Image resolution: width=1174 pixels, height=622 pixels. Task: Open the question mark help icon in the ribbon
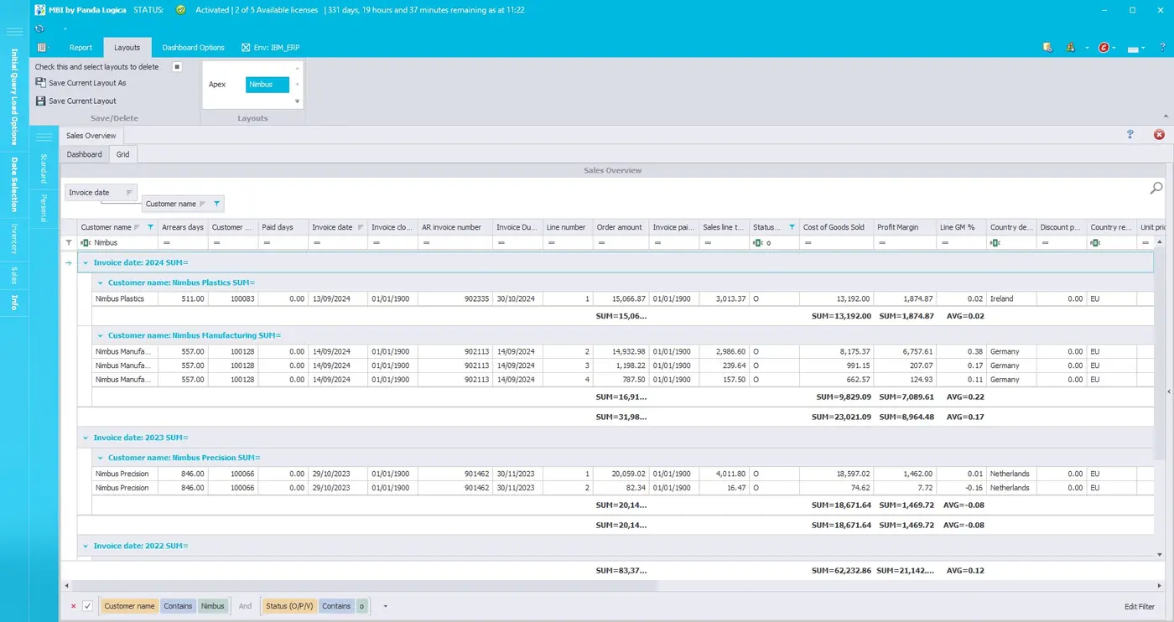pos(1162,48)
